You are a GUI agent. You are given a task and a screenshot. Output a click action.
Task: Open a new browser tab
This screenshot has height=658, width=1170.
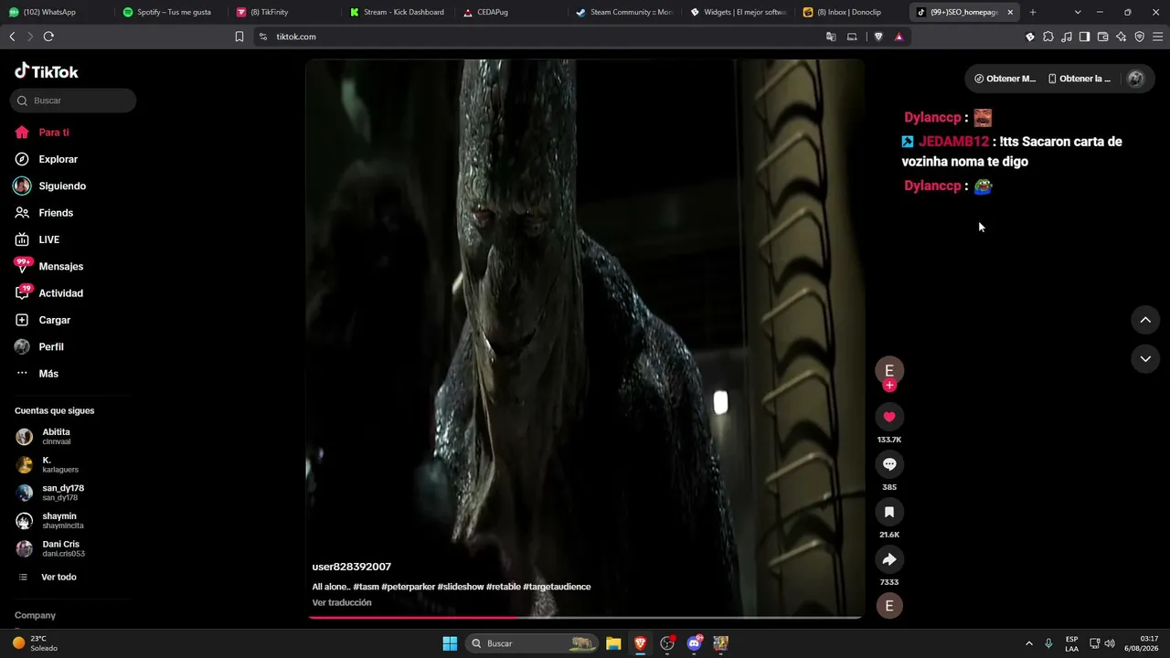click(1033, 12)
